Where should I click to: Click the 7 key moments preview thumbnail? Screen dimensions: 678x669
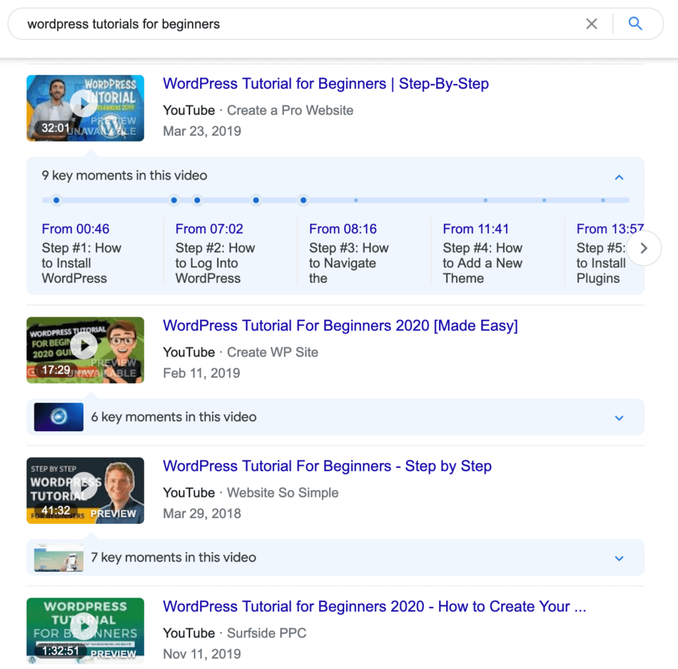(x=59, y=558)
